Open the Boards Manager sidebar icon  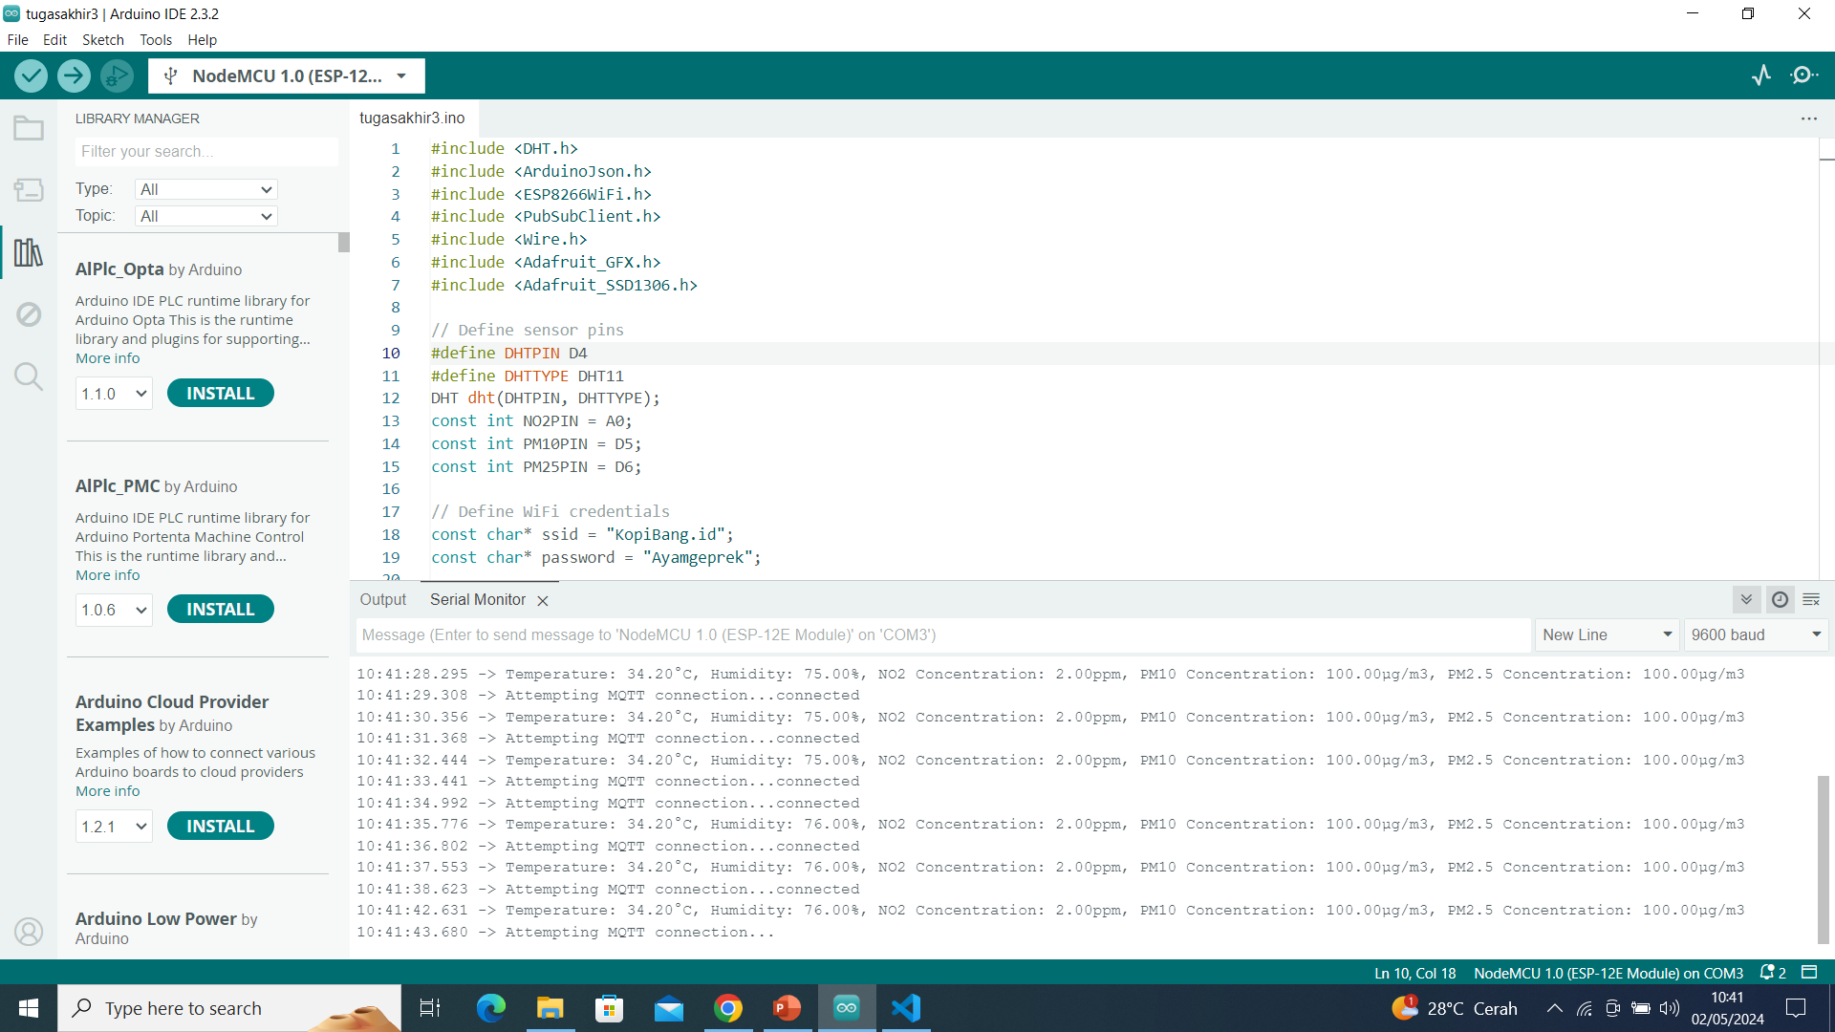coord(29,190)
